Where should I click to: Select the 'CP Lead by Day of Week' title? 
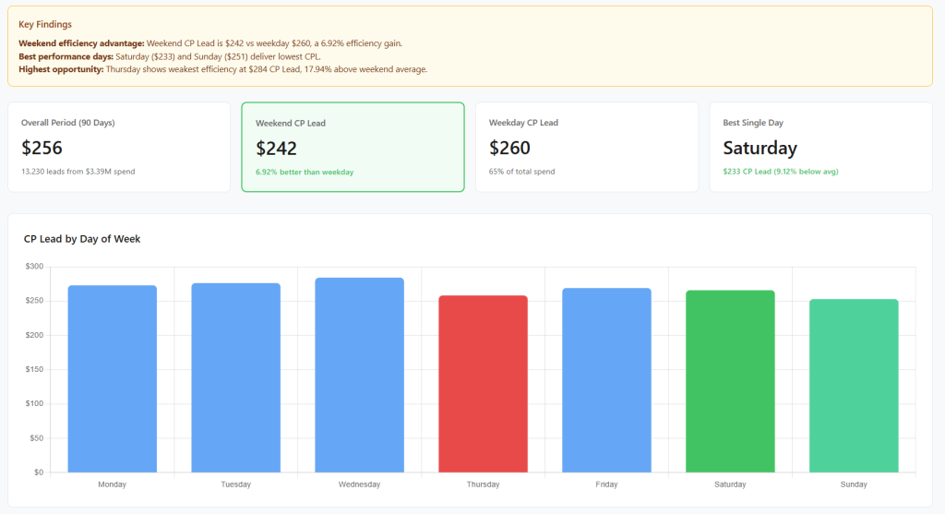82,239
